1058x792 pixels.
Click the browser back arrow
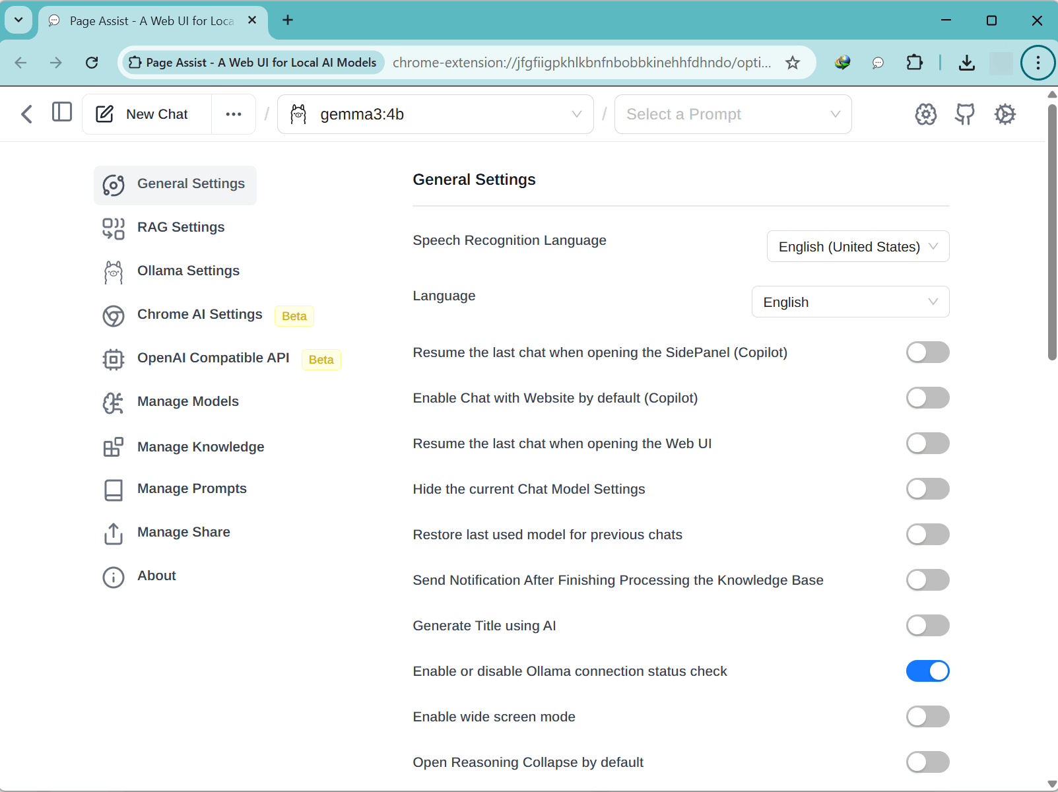[x=20, y=63]
